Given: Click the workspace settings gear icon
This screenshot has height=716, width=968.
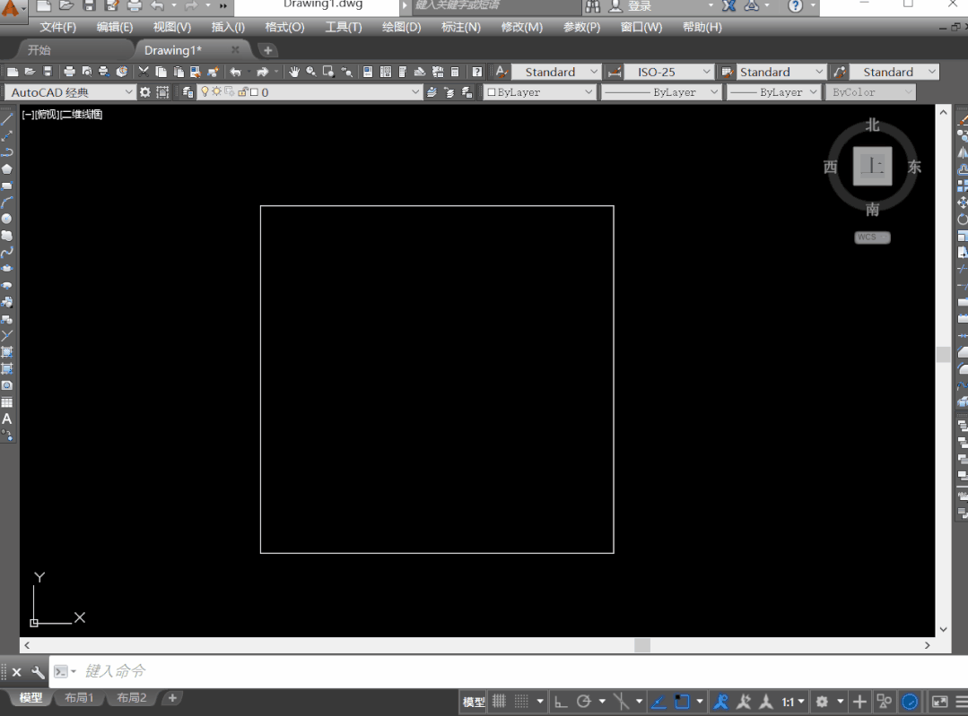Looking at the screenshot, I should pyautogui.click(x=145, y=92).
